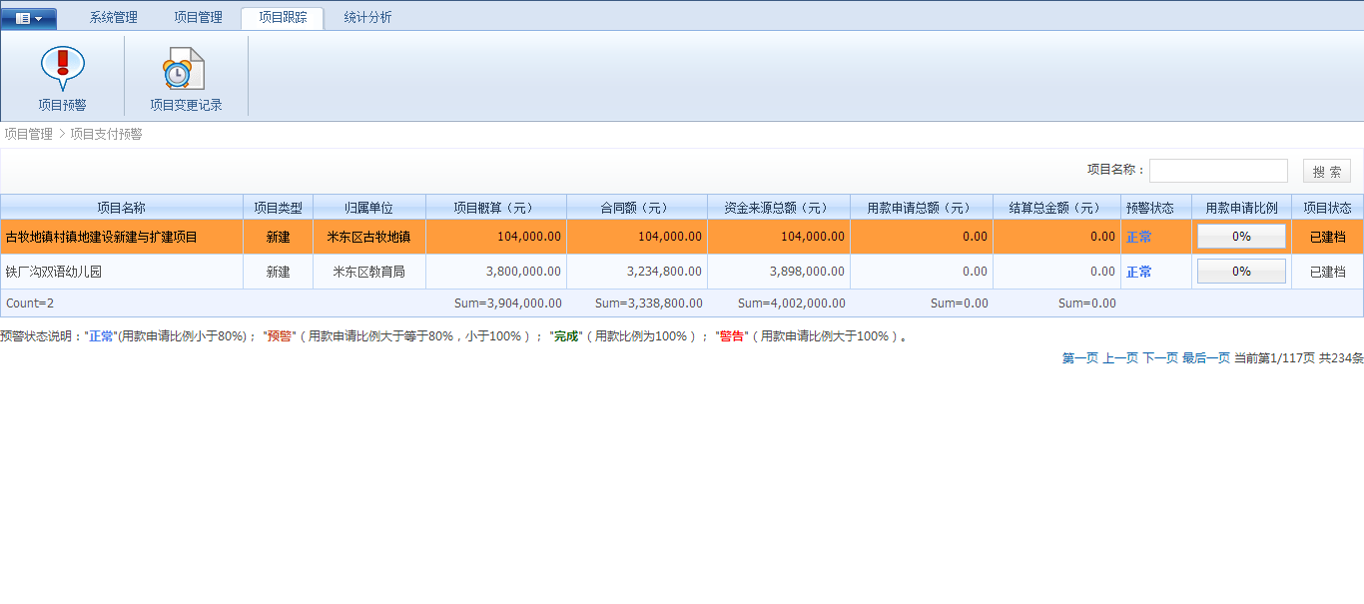Click 正常 status in 铁厂沟双语幼儿园 row
Screen dimensions: 1364x604
click(1138, 272)
